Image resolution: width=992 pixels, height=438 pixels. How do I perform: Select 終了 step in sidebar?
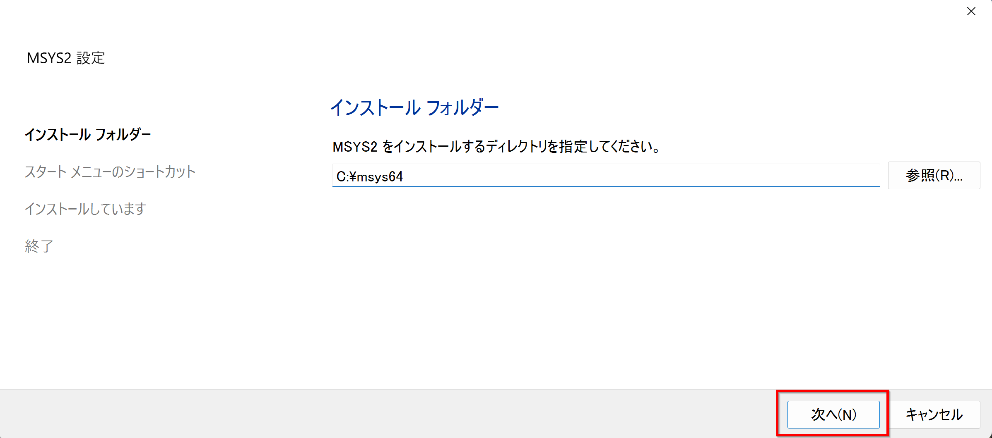[x=39, y=246]
